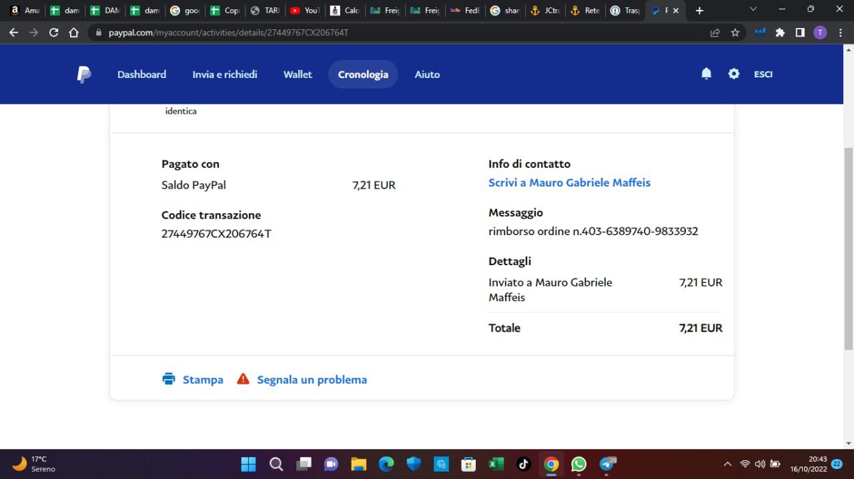The height and width of the screenshot is (479, 854).
Task: Toggle the Chrome side panel
Action: (x=800, y=32)
